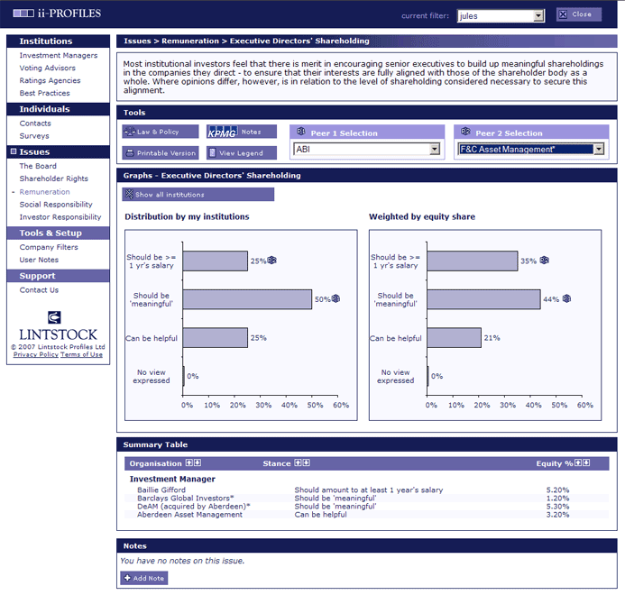Click Remuneration in the breadcrumb
625x595 pixels.
point(190,41)
